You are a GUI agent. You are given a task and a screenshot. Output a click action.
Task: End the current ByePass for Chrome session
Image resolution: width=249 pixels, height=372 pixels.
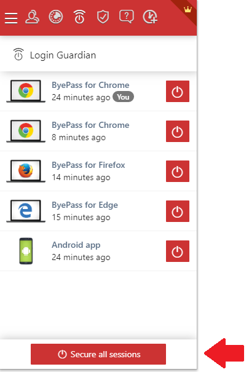point(178,92)
